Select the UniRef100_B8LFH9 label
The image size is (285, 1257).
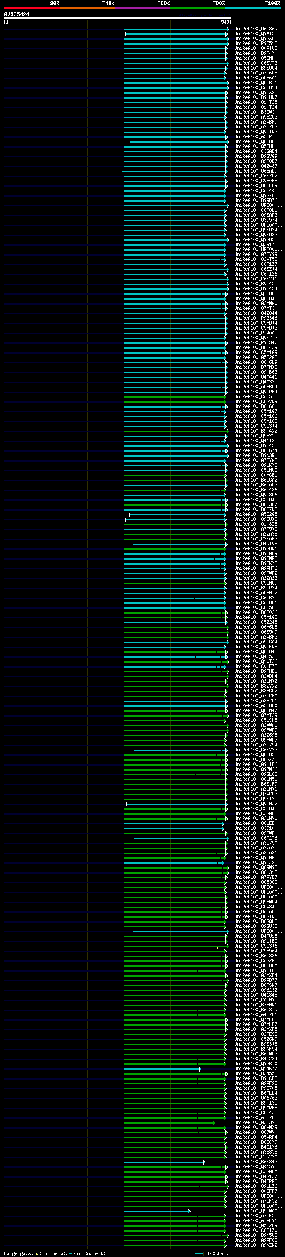coord(255,186)
